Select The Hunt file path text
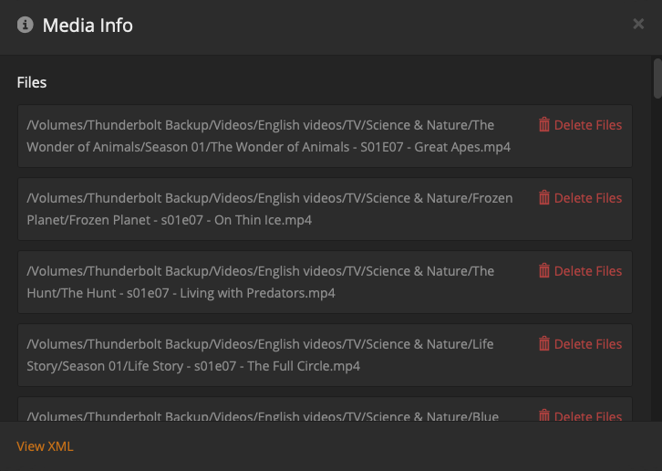The image size is (662, 471). (x=260, y=282)
